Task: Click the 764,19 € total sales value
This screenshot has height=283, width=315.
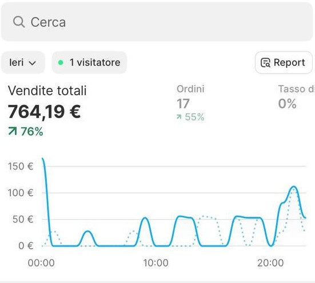Action: pyautogui.click(x=44, y=112)
